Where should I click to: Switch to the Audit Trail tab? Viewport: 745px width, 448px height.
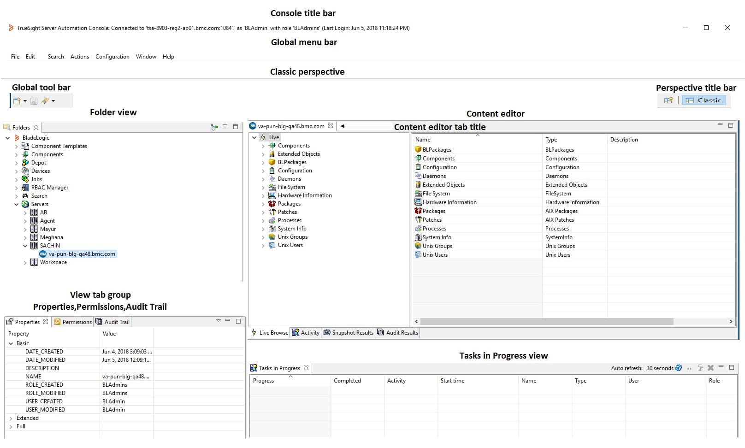pos(112,322)
